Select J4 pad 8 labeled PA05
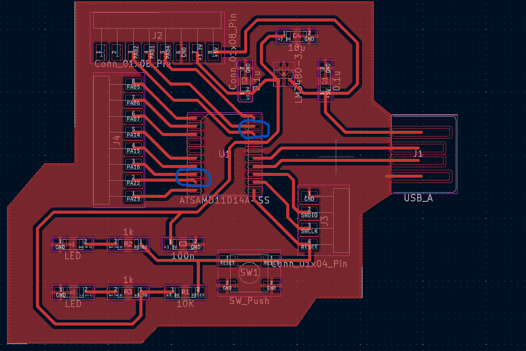Screen dimensions: 526x351 133,84
